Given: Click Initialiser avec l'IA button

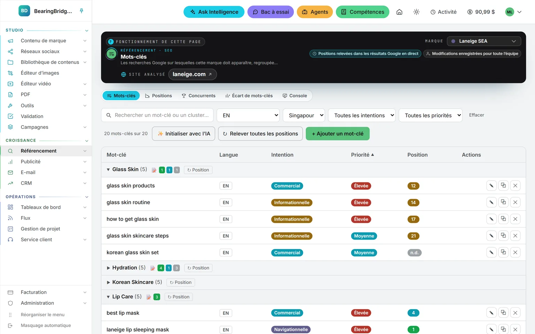Looking at the screenshot, I should tap(184, 134).
